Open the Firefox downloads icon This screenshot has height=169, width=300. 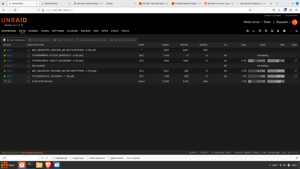[x=279, y=10]
